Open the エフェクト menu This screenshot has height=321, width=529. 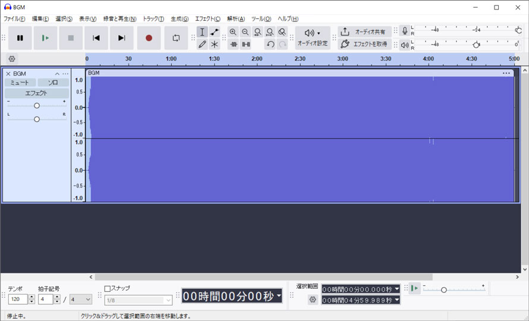(x=207, y=19)
